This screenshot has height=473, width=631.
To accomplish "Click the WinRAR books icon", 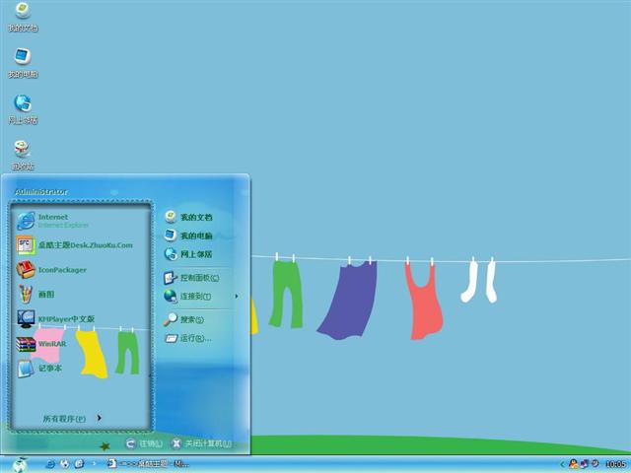I will [26, 344].
